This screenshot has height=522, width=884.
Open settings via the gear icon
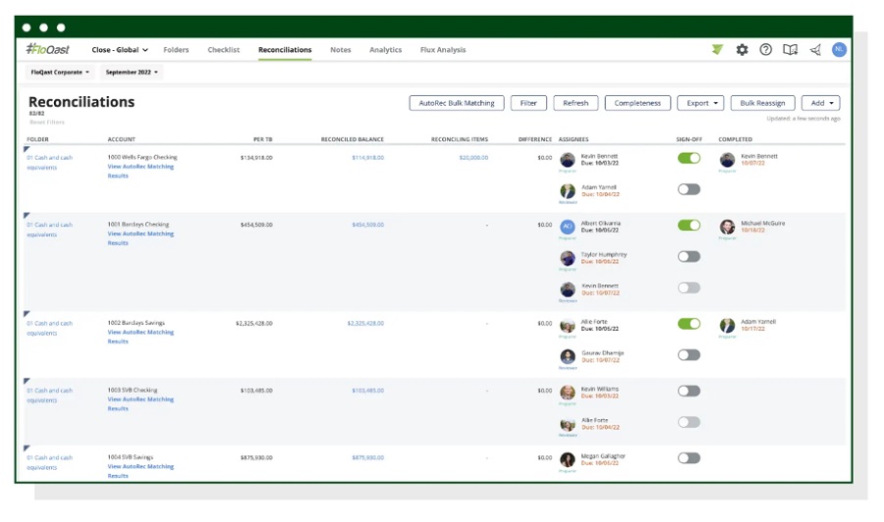point(742,50)
